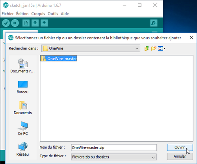Click the Nom du fichier input field
The width and height of the screenshot is (197, 164).
[x=114, y=147]
